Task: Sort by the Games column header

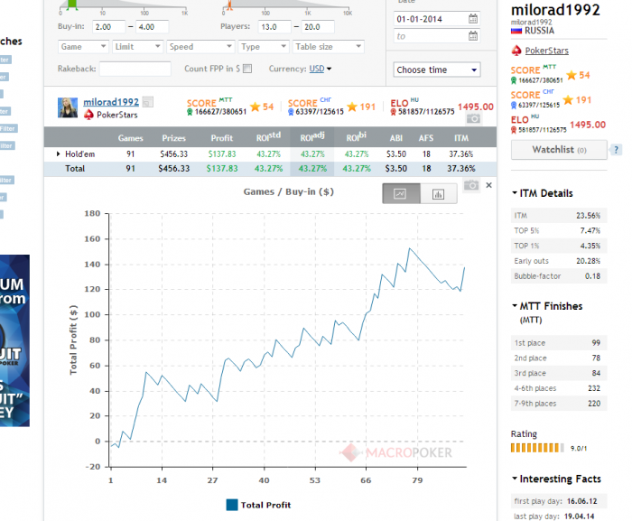Action: pyautogui.click(x=131, y=138)
